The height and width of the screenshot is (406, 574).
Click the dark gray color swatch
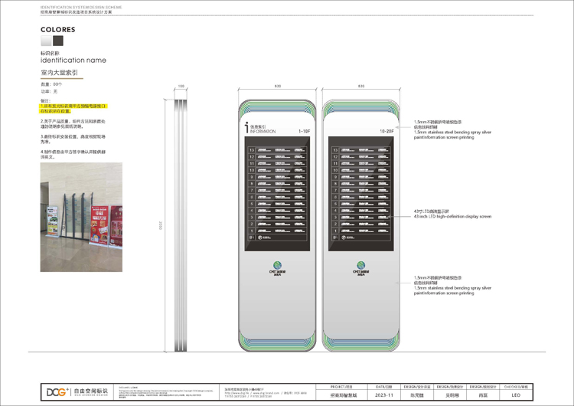tap(58, 41)
